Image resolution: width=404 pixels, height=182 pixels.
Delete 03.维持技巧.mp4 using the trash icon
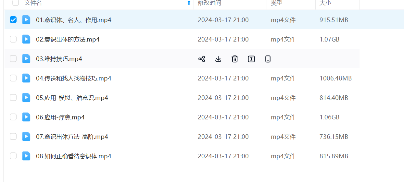pos(235,59)
